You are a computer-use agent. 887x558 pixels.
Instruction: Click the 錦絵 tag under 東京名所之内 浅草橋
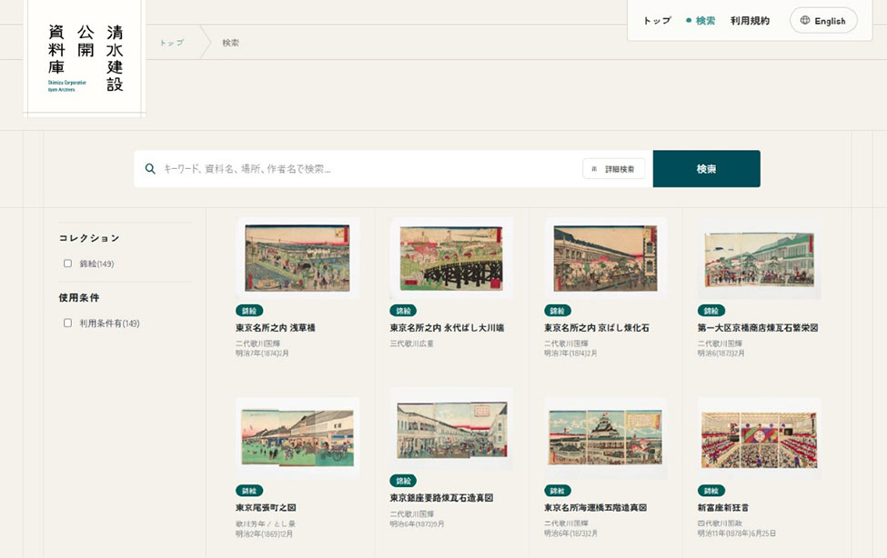point(249,311)
